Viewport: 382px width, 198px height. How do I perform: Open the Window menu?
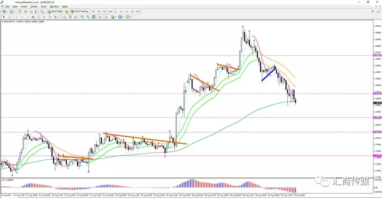tap(54, 7)
